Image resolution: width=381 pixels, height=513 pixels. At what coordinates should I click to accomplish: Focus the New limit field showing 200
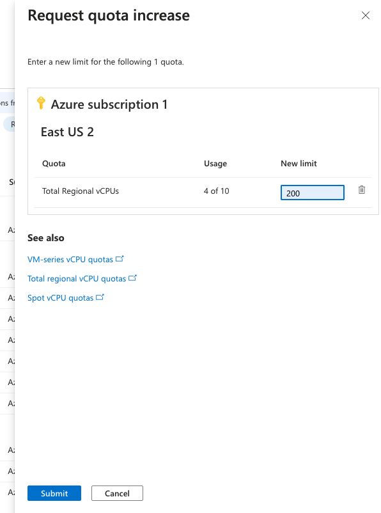click(x=313, y=193)
